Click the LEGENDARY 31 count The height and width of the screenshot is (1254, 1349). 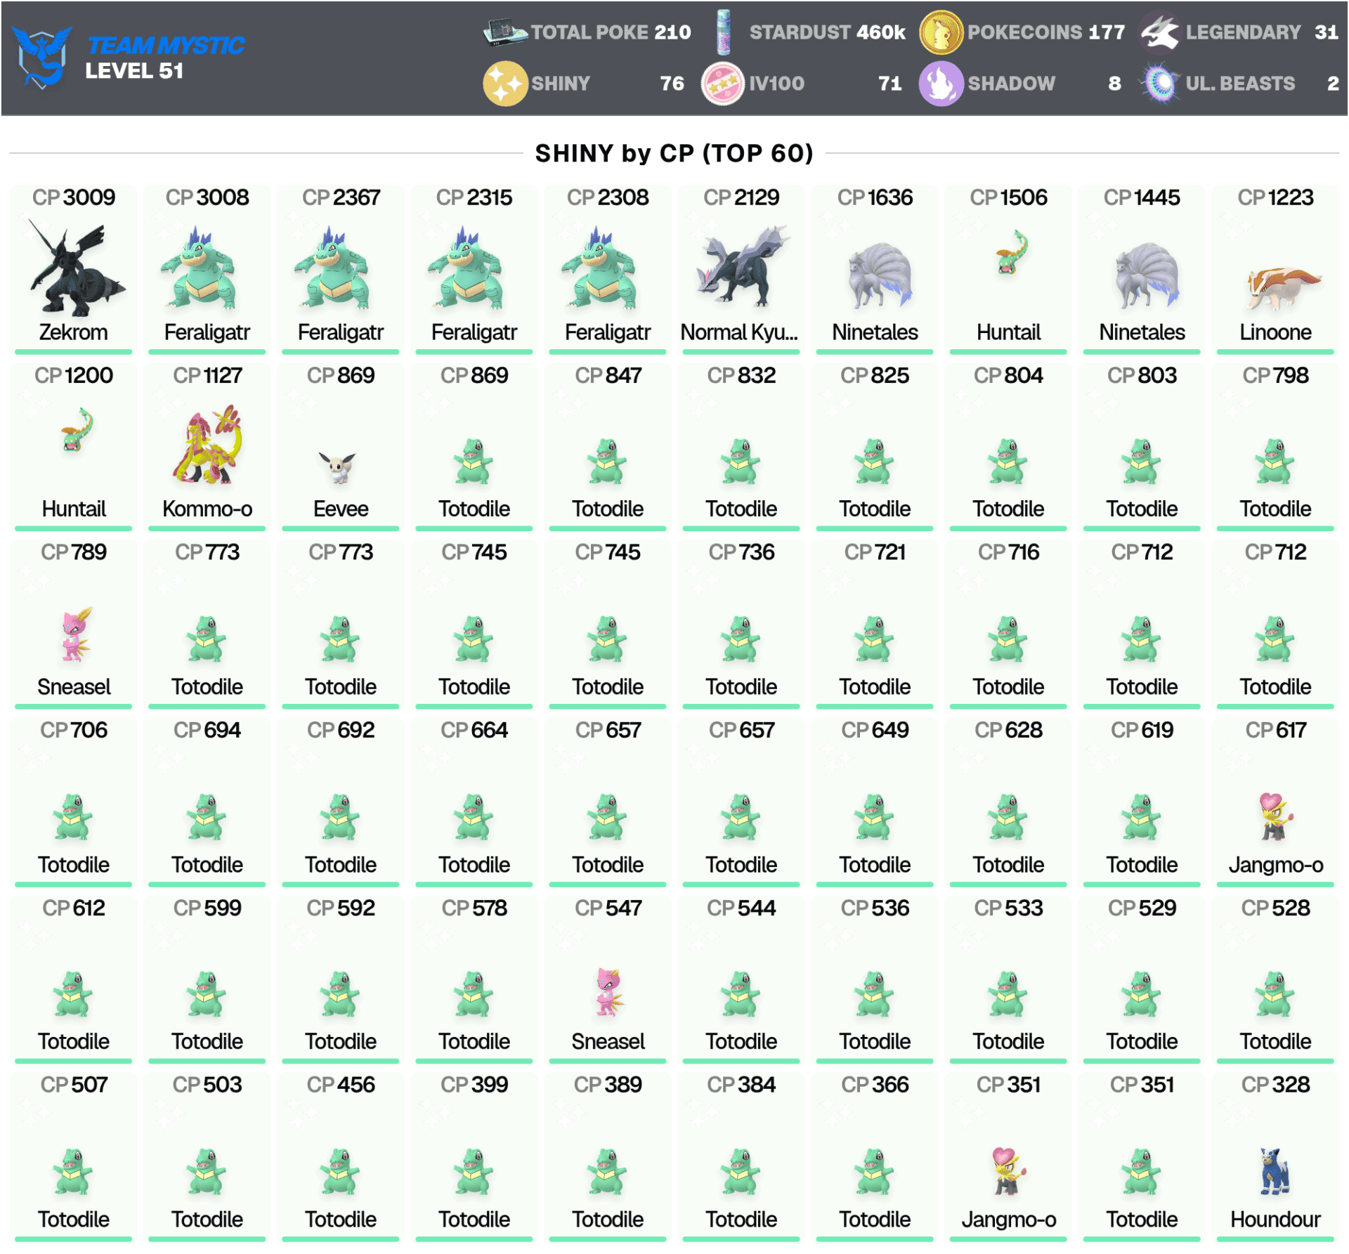click(1326, 32)
